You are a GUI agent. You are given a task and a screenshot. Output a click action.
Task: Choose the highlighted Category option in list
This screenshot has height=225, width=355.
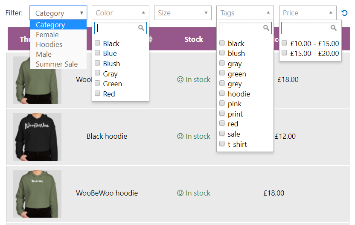(x=58, y=25)
